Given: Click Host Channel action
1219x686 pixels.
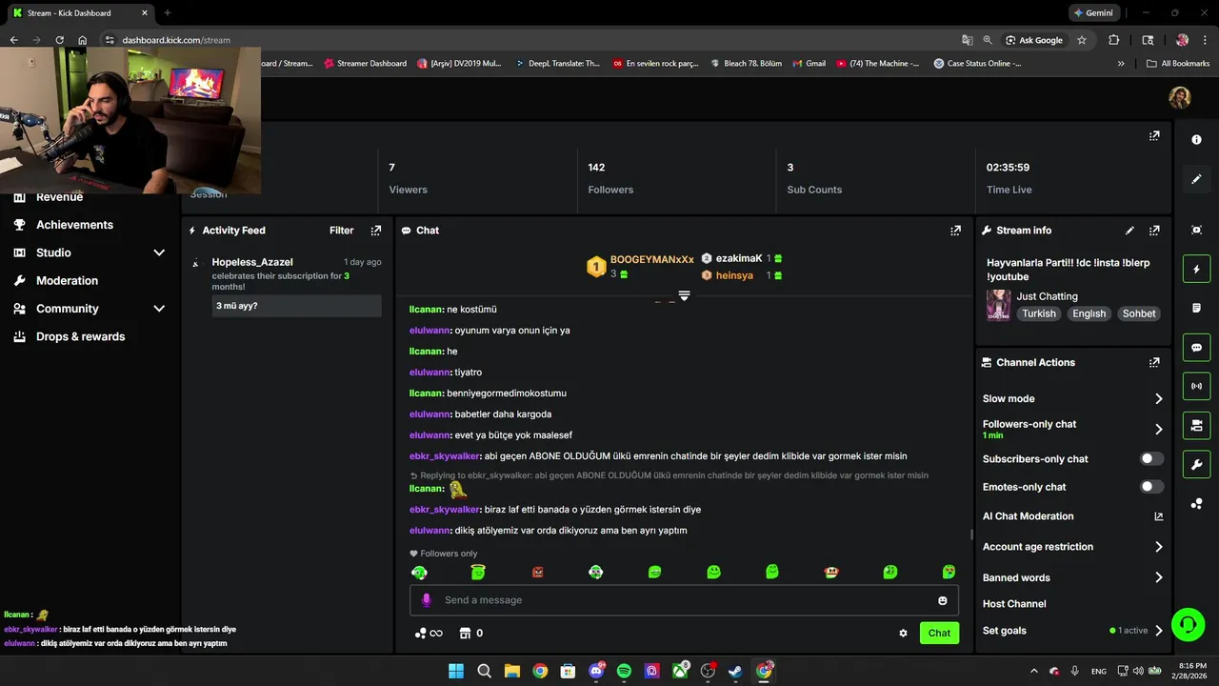Looking at the screenshot, I should point(1014,604).
